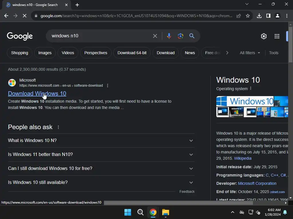Open the notifications bell

(x=285, y=212)
